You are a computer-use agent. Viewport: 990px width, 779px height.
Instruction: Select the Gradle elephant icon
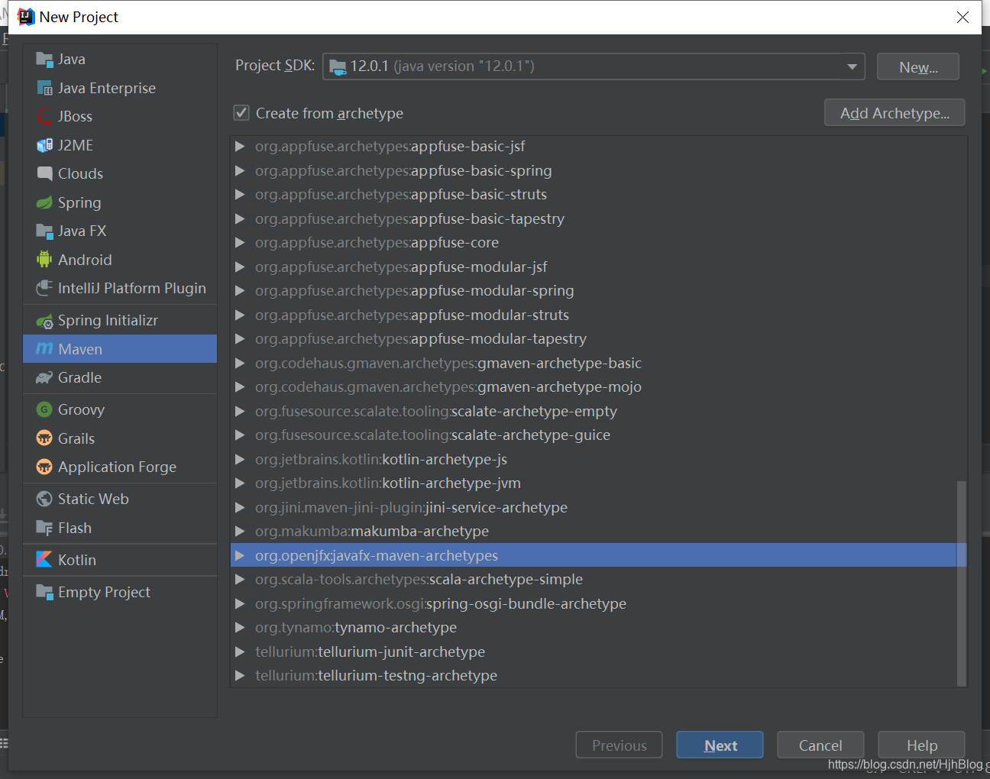point(44,378)
